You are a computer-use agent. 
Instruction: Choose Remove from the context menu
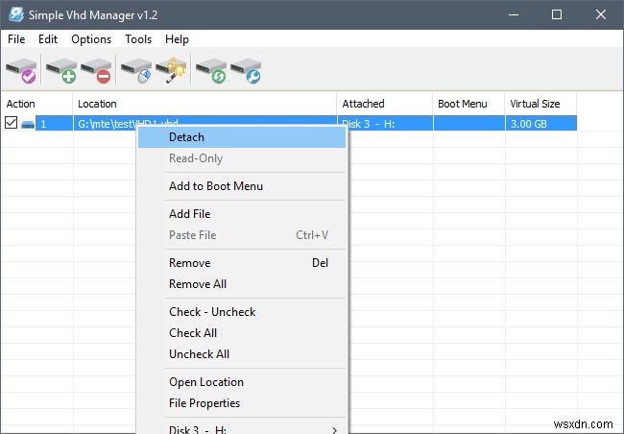tap(242, 263)
